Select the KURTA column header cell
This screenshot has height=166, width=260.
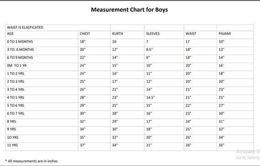tap(127, 35)
